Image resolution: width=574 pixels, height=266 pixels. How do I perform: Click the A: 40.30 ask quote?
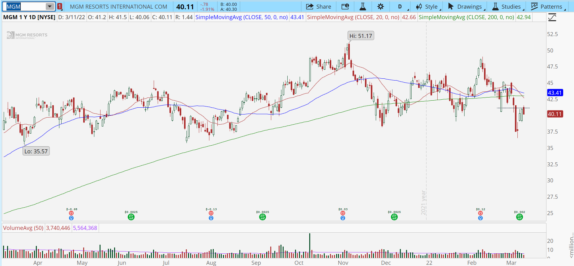tap(229, 9)
